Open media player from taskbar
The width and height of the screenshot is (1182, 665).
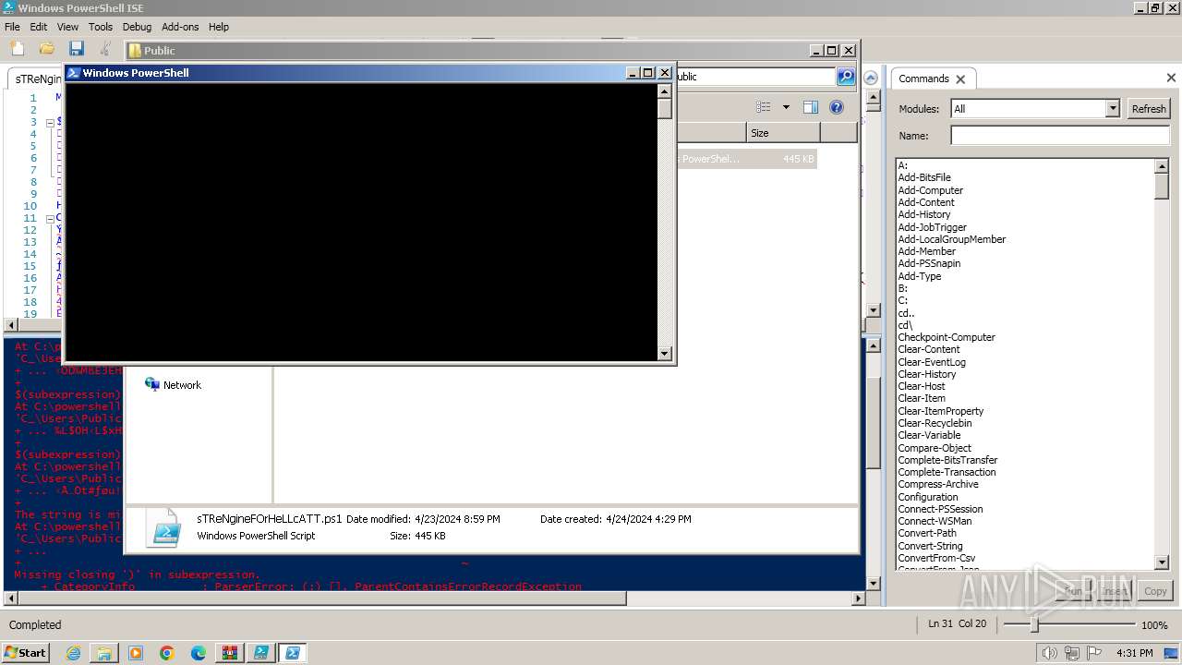coord(136,653)
